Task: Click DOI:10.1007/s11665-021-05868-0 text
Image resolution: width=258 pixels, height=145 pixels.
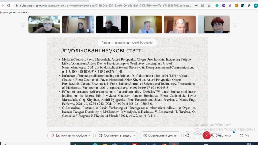Action: point(129,104)
